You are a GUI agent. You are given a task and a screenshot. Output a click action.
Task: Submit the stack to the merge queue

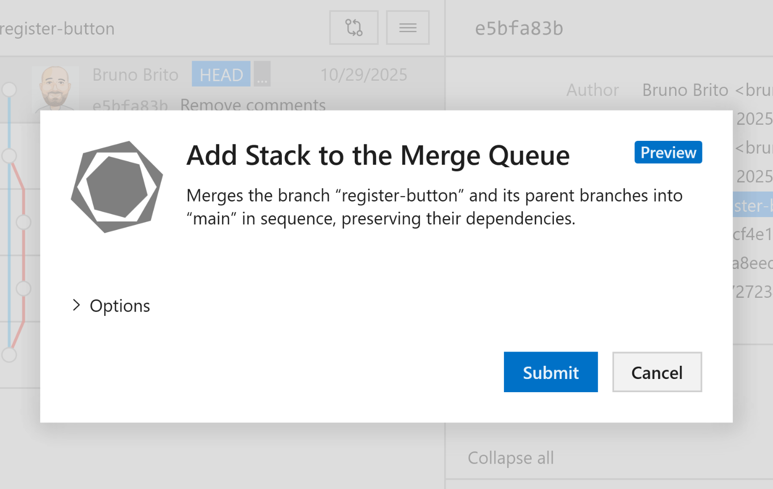(x=550, y=372)
